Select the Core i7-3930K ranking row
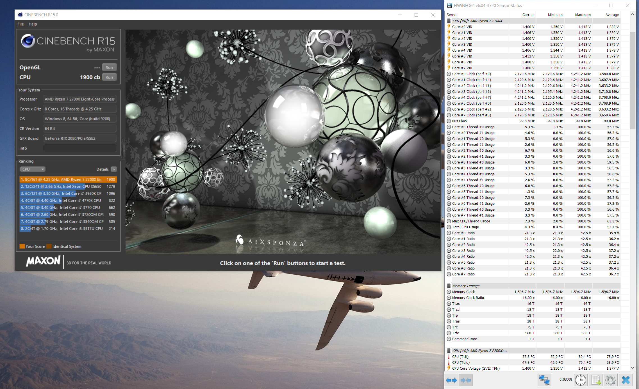This screenshot has height=389, width=639. coord(68,194)
